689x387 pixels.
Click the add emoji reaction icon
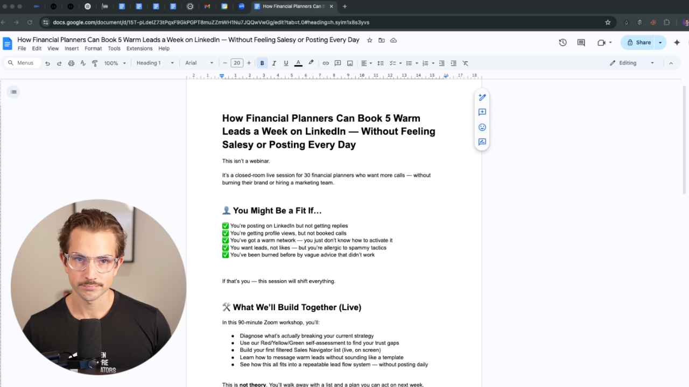point(482,127)
